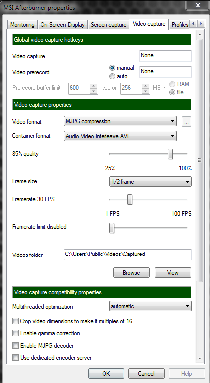Click the Framerate limit slider handle
This screenshot has height=383, width=210.
coord(112,228)
